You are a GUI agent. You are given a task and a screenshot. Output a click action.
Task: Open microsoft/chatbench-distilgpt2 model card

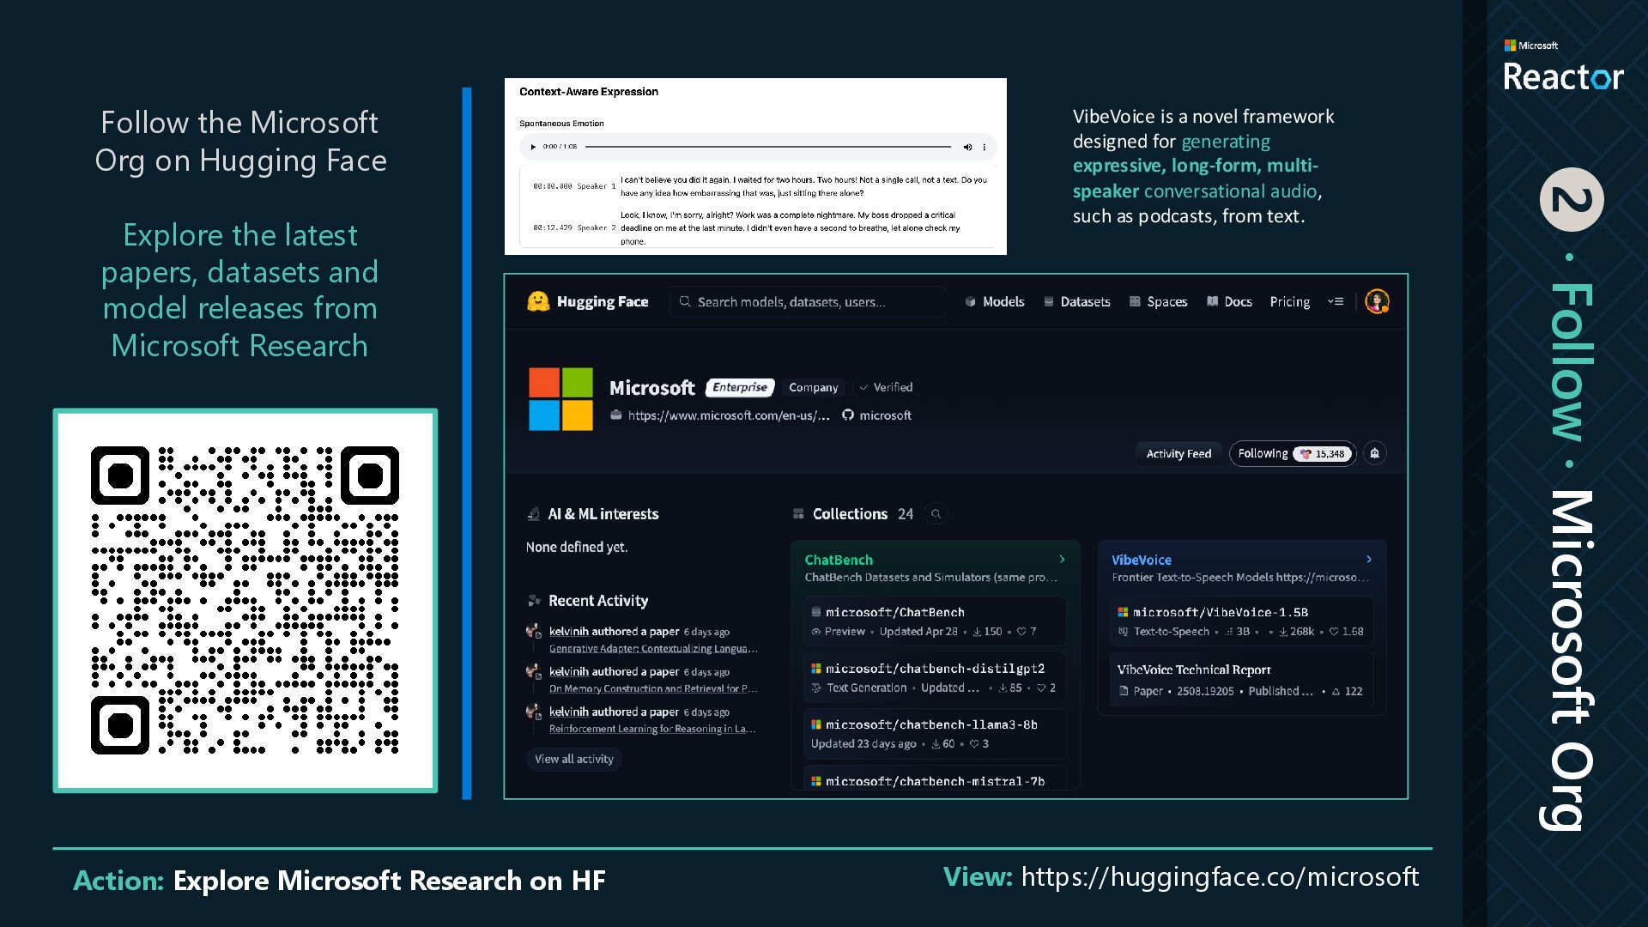pyautogui.click(x=935, y=677)
